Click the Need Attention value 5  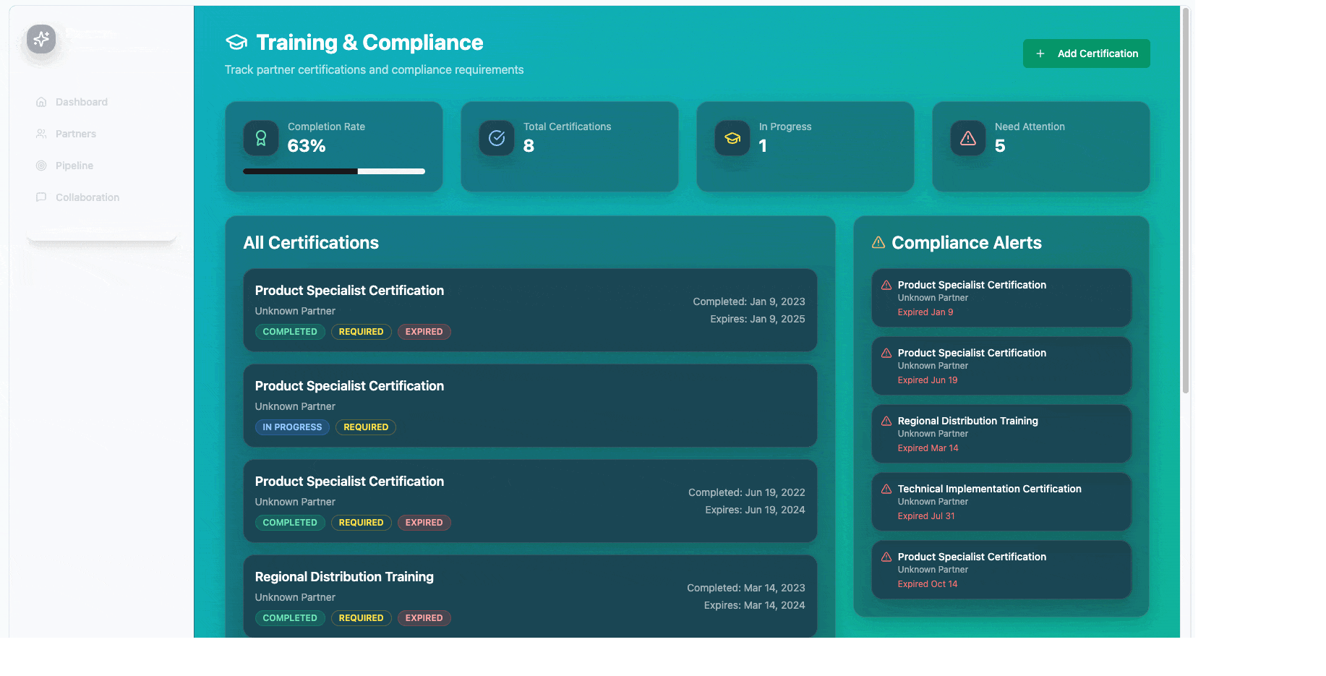(x=1000, y=146)
